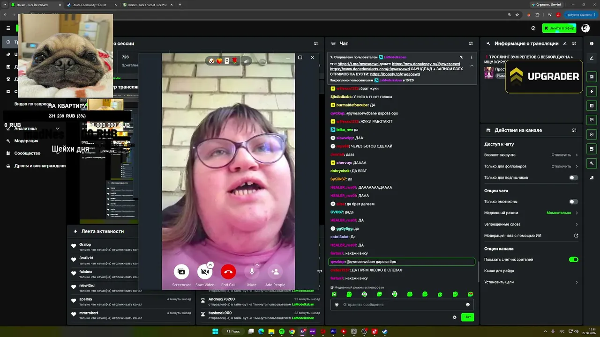600x337 pixels.
Task: Open Spotify from the taskbar
Action: pyautogui.click(x=282, y=331)
